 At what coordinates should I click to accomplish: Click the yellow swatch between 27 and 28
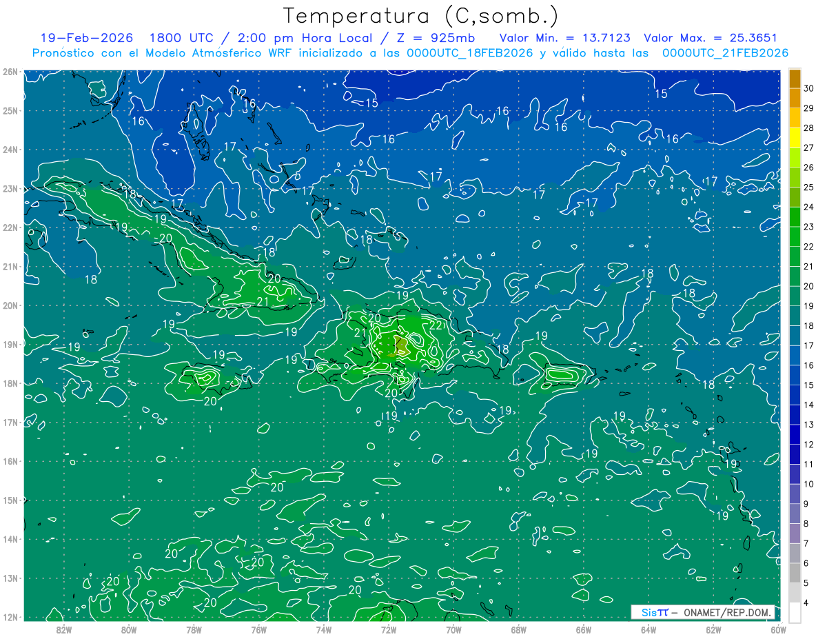point(795,138)
